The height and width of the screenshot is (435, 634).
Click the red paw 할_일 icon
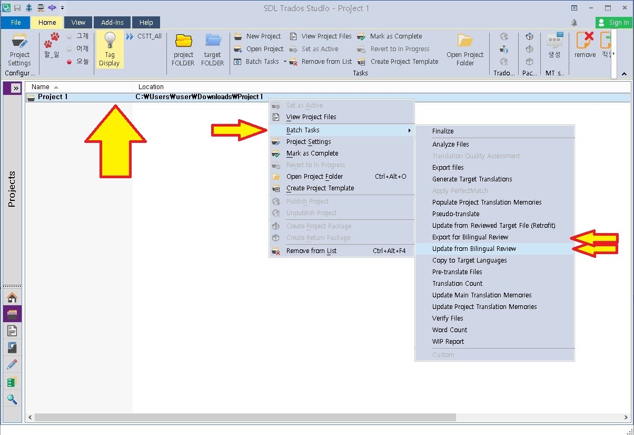pyautogui.click(x=52, y=45)
